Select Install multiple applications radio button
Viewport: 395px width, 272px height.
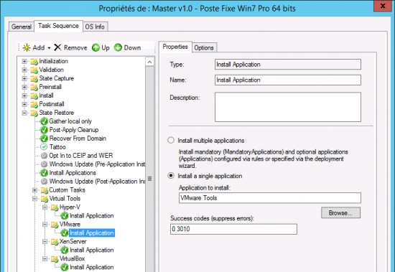(171, 140)
